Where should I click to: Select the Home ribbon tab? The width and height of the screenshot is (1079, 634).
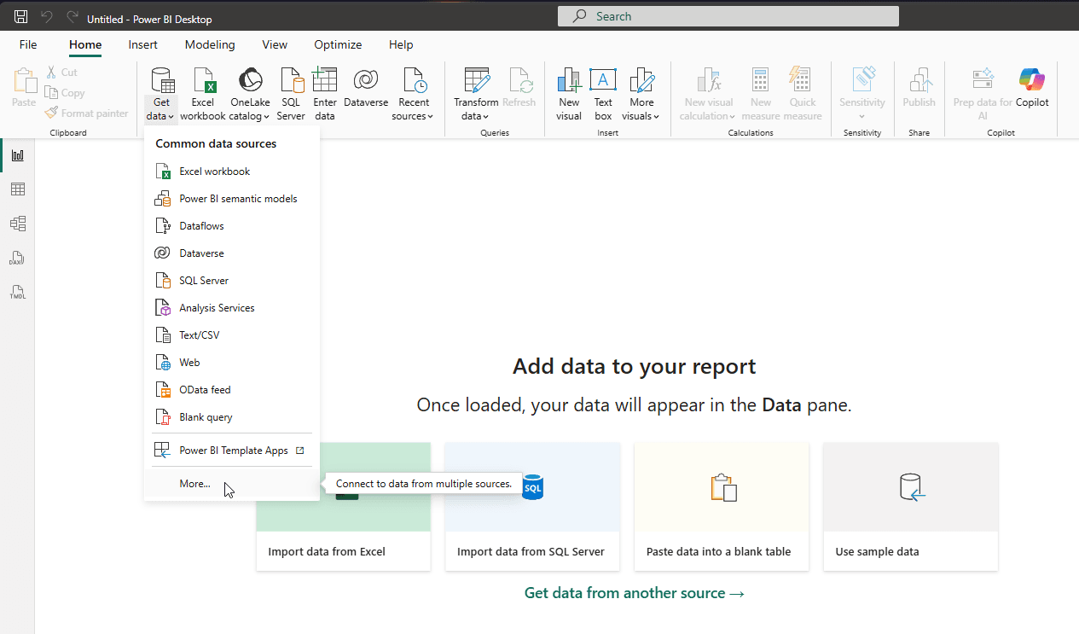(x=85, y=44)
